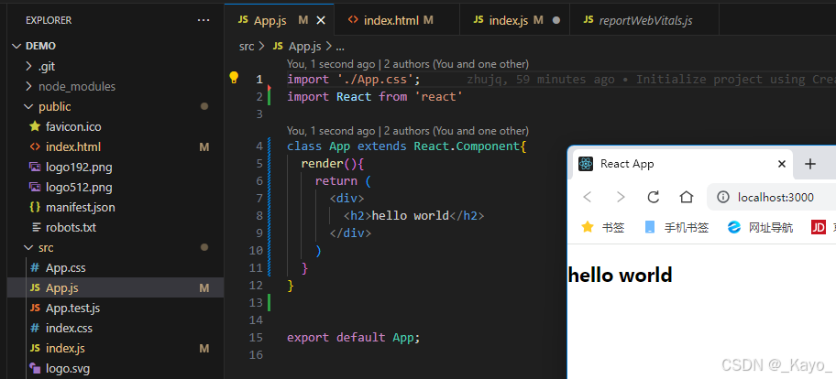This screenshot has height=379, width=836.
Task: Click authors CodeLens above line 1
Action: (407, 64)
